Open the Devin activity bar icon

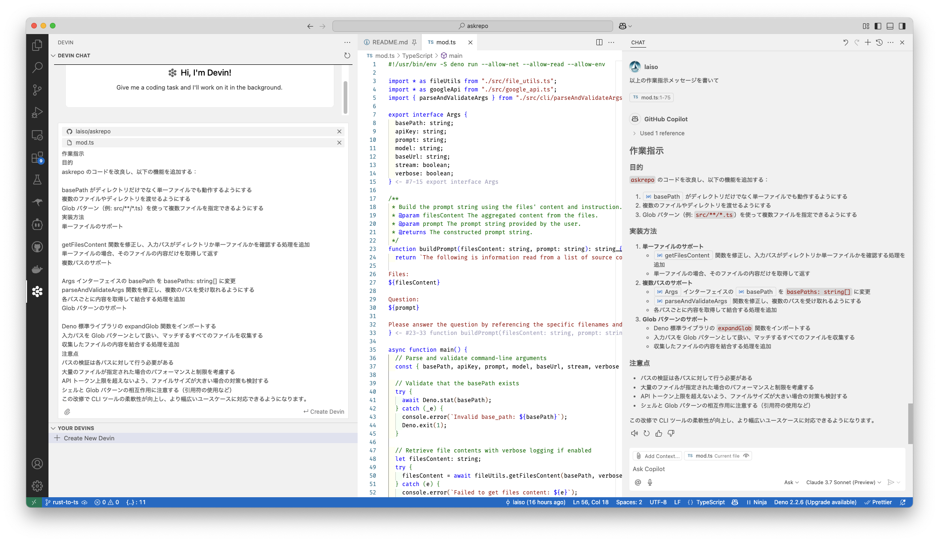tap(37, 292)
